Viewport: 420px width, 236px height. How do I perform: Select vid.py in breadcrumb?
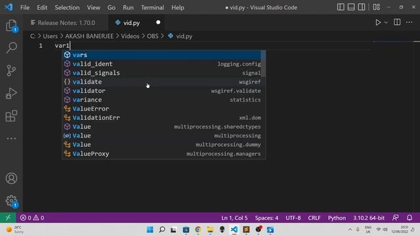coord(180,36)
